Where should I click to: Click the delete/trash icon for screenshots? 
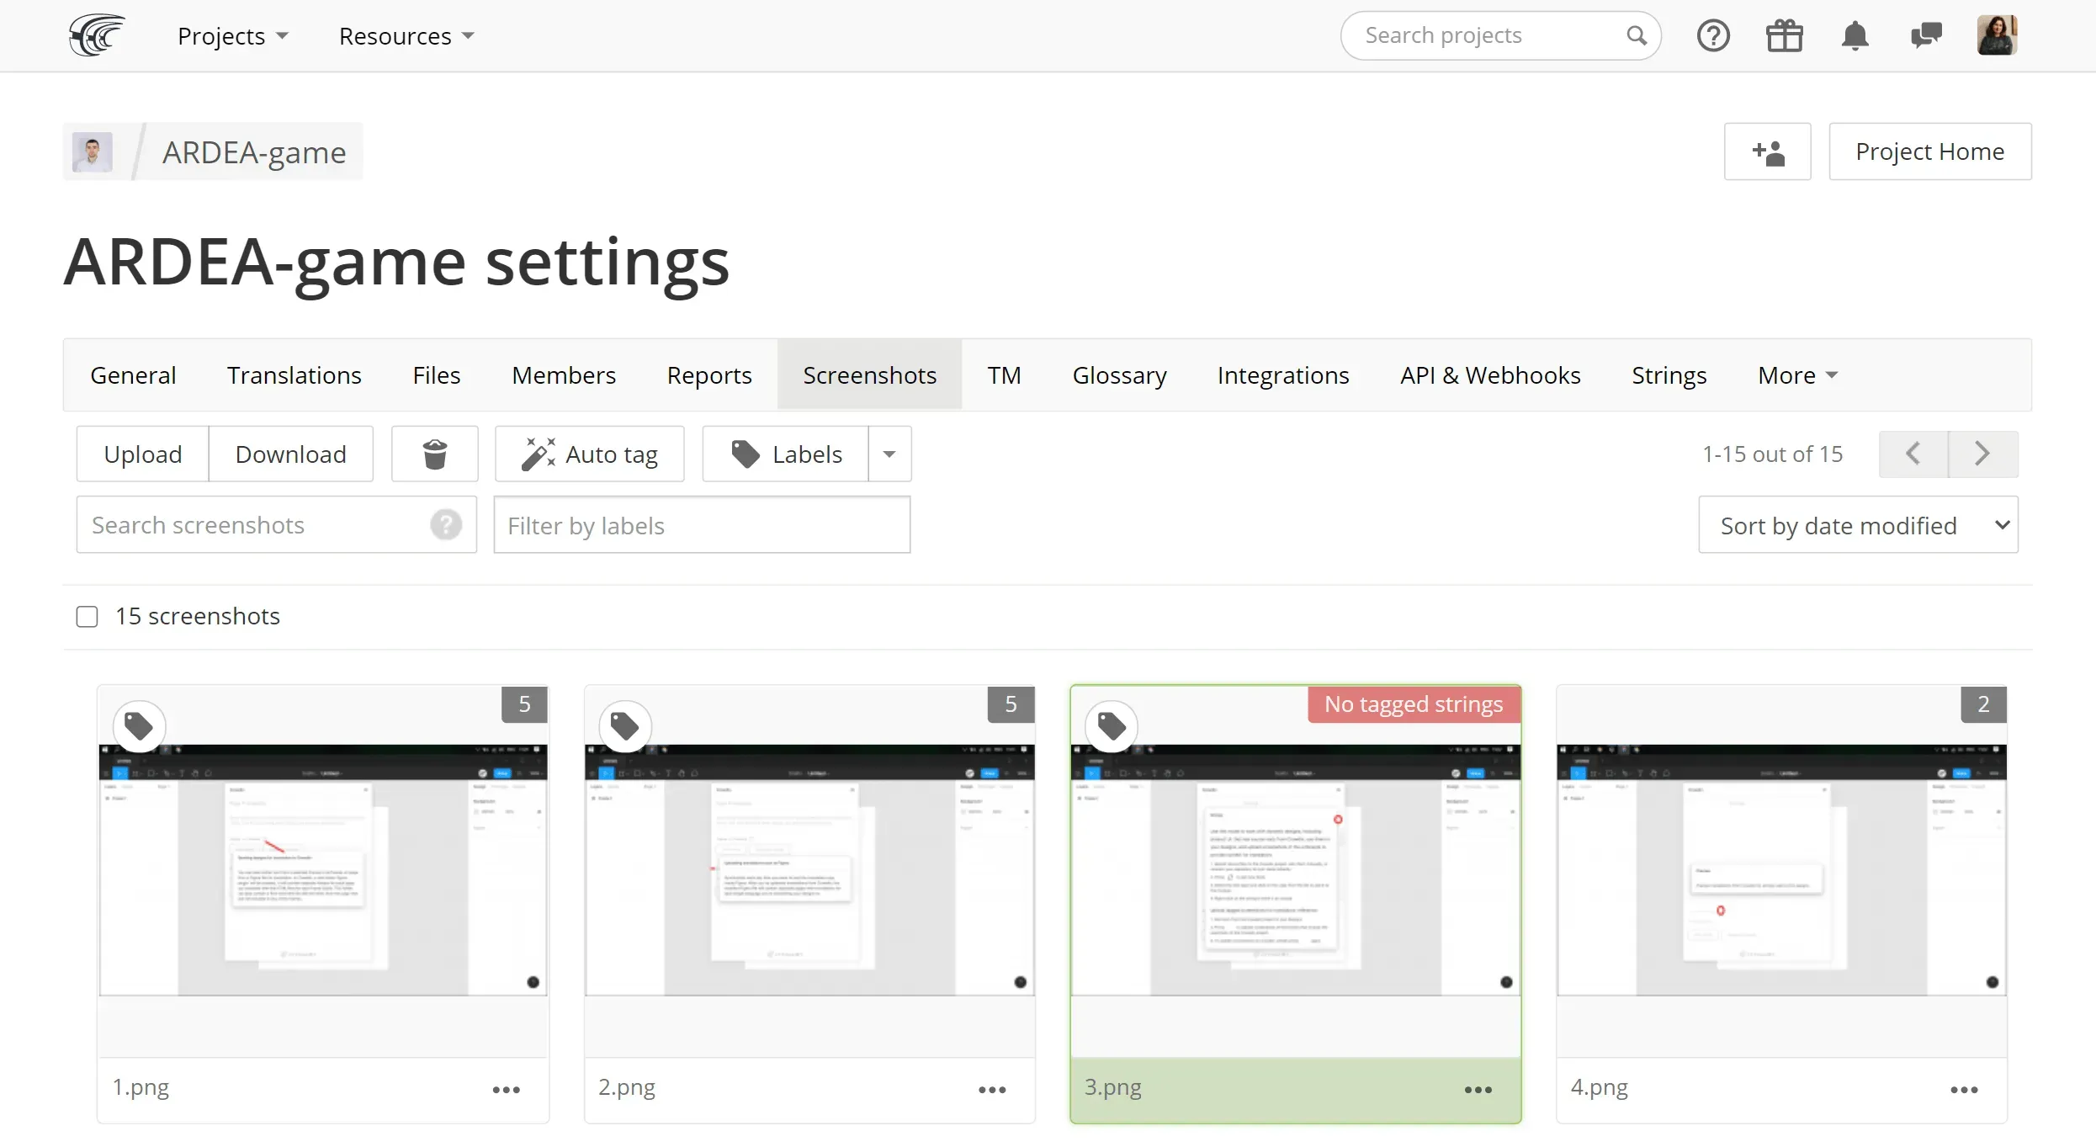point(433,454)
